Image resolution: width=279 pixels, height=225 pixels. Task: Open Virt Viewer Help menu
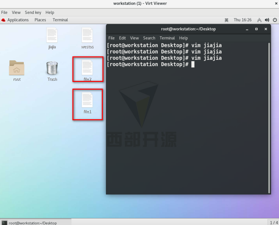[x=50, y=13]
